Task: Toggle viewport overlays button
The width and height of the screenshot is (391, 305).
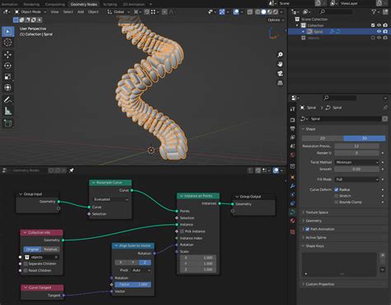Action: (x=236, y=12)
